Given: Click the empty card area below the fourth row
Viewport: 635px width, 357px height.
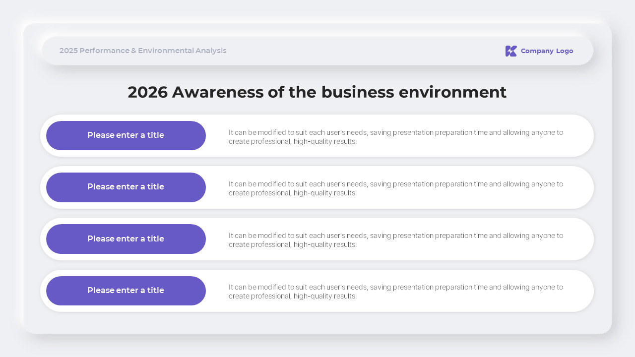Looking at the screenshot, I should pos(317,322).
